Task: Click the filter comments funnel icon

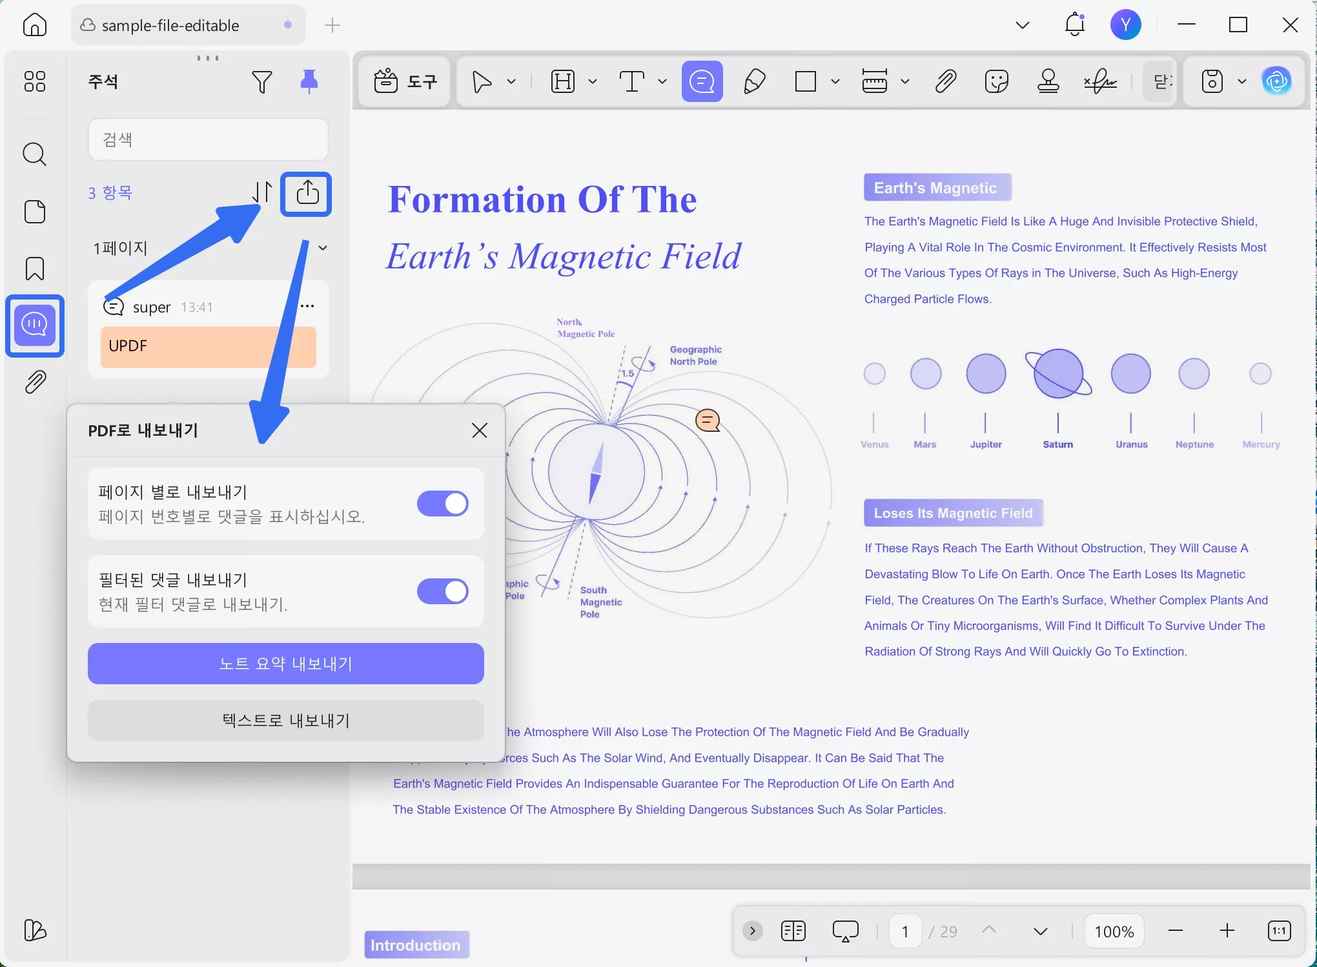Action: [x=261, y=82]
